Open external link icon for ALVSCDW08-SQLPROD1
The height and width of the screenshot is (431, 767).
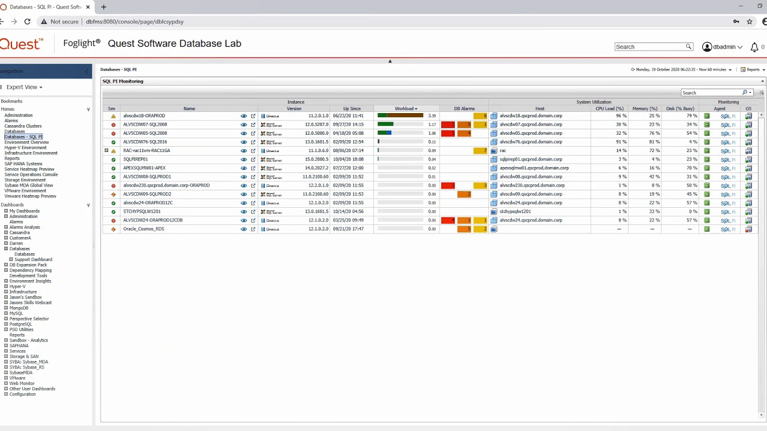253,177
